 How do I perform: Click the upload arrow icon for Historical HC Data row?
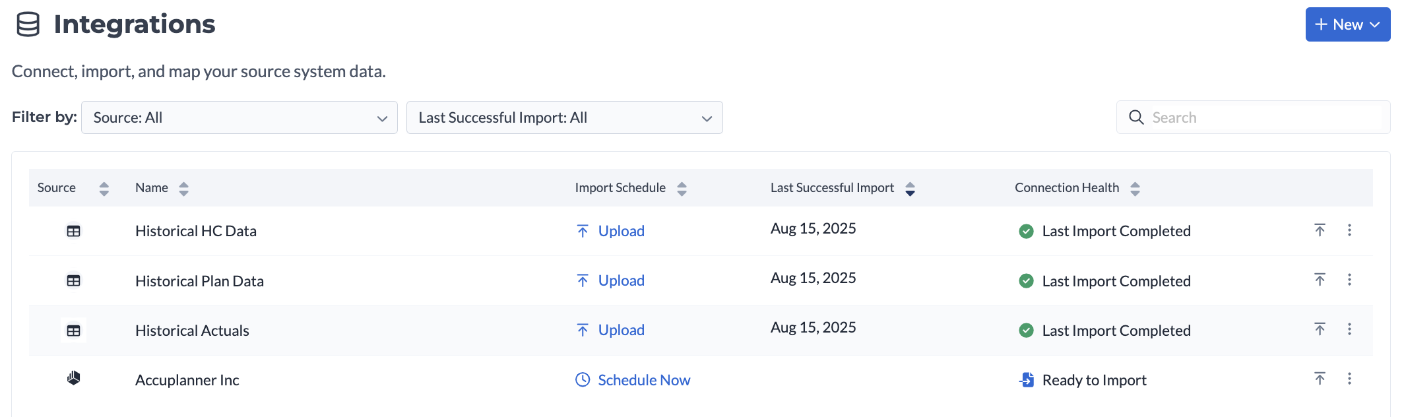tap(1320, 230)
